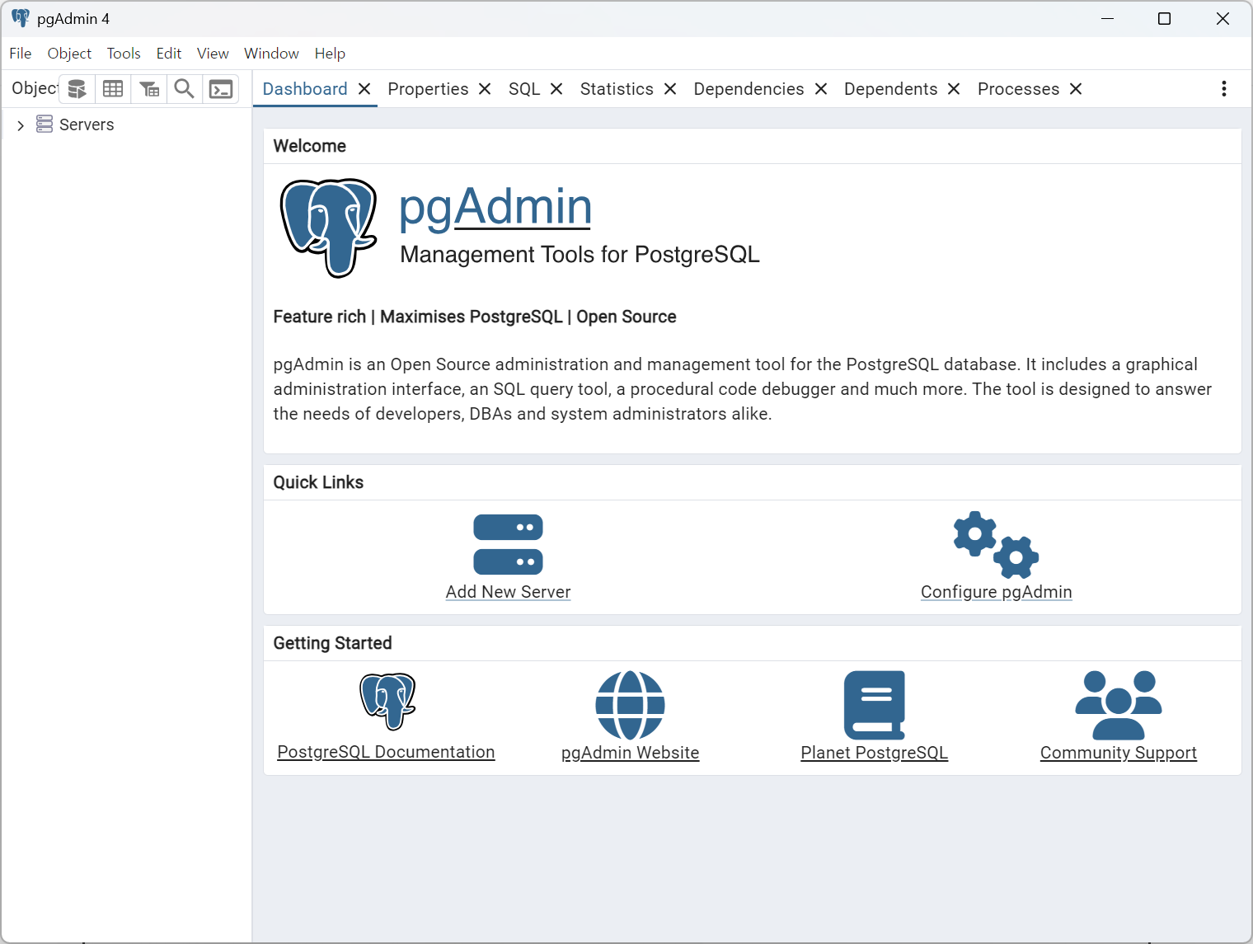Switch to the Properties tab
Image resolution: width=1253 pixels, height=944 pixels.
428,89
